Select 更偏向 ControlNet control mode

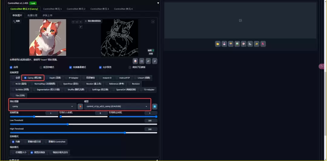point(55,142)
